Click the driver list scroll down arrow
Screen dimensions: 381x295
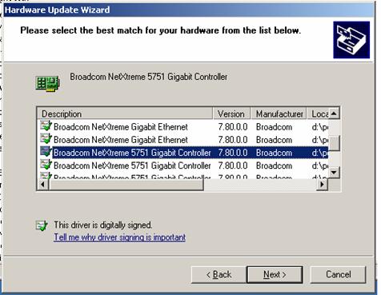coord(334,173)
